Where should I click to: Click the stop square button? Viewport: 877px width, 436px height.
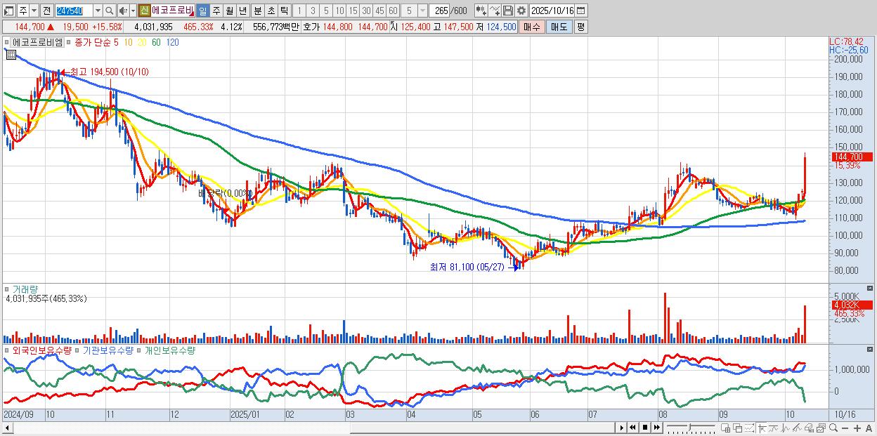click(x=645, y=428)
